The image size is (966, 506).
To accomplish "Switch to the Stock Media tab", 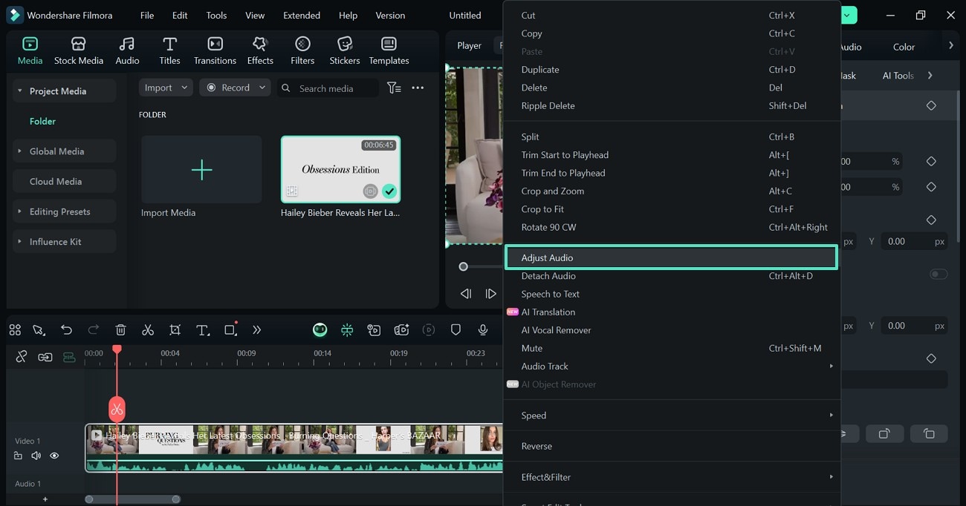I will coord(79,50).
